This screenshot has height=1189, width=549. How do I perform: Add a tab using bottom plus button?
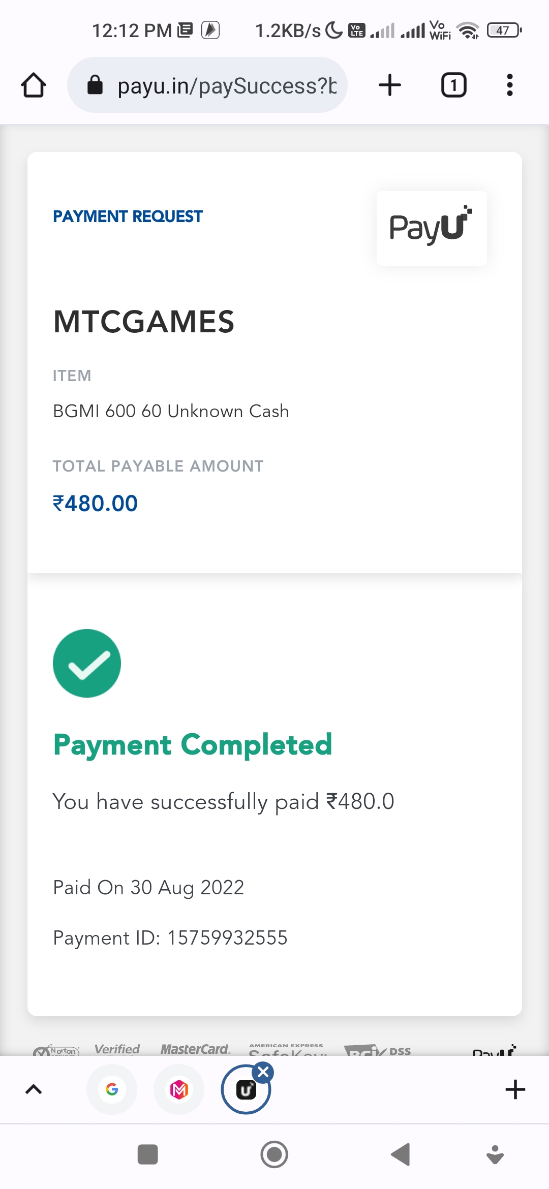point(515,1089)
